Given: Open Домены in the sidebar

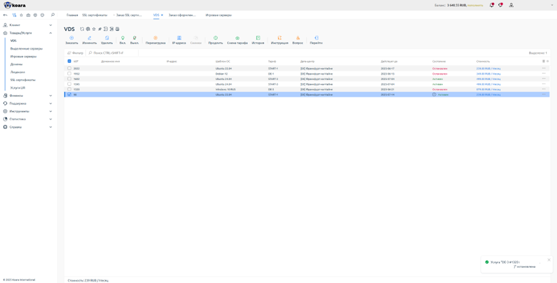Looking at the screenshot, I should tap(16, 64).
